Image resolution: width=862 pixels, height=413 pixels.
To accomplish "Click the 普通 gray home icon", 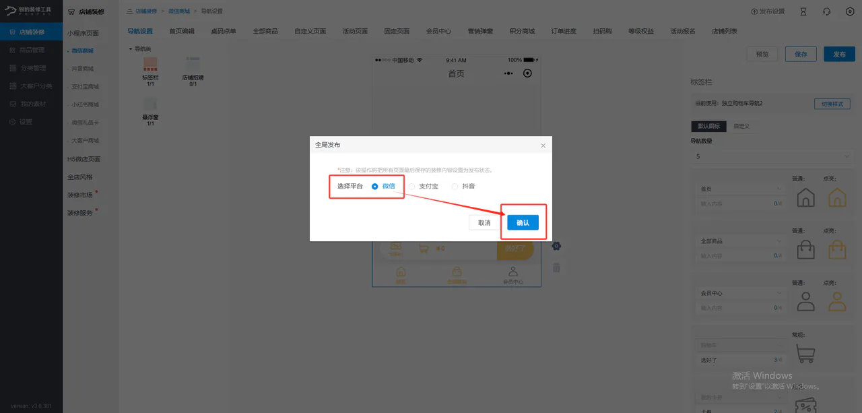I will pyautogui.click(x=805, y=197).
